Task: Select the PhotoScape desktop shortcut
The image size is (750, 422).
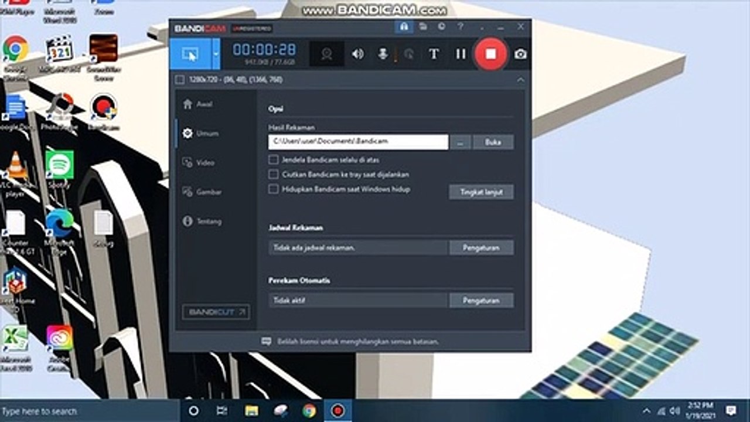Action: click(59, 112)
